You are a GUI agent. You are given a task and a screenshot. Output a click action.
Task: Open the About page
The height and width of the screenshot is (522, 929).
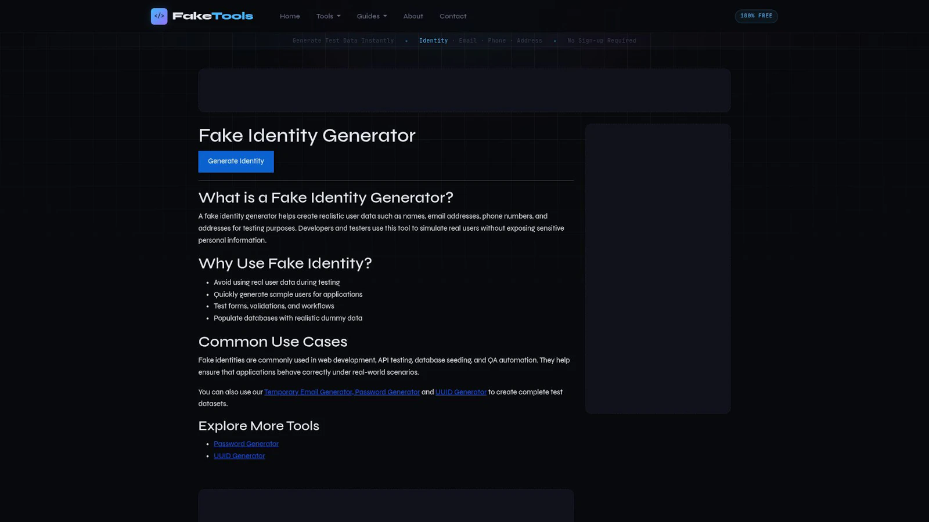413,16
